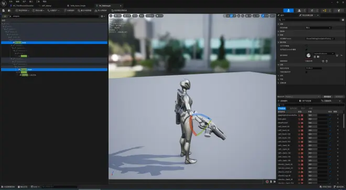Select the all curves filter button

tap(282, 108)
